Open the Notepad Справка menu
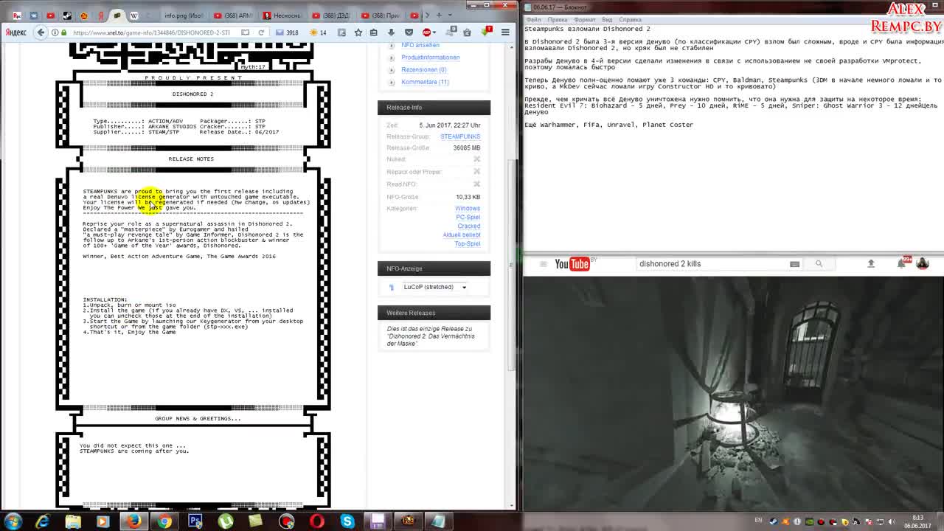This screenshot has width=944, height=531. coord(630,20)
